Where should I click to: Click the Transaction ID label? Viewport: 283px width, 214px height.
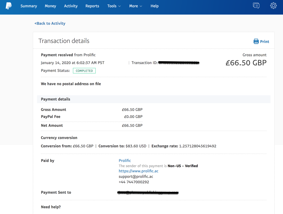144,63
